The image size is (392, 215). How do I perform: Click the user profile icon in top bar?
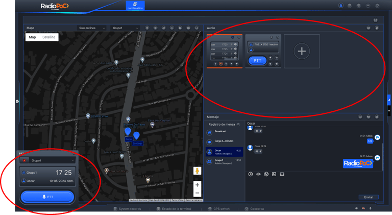[x=341, y=5]
